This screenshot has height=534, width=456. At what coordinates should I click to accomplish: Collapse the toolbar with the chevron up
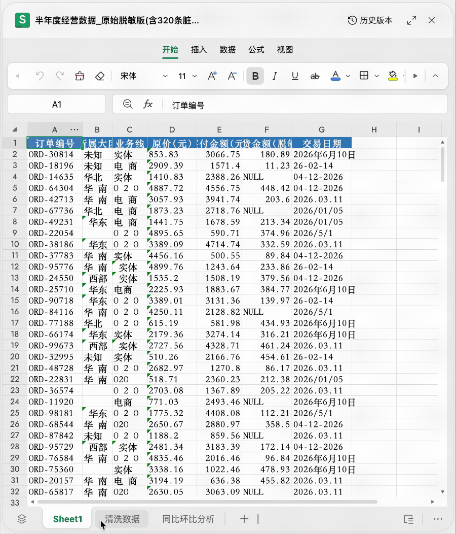[x=435, y=76]
